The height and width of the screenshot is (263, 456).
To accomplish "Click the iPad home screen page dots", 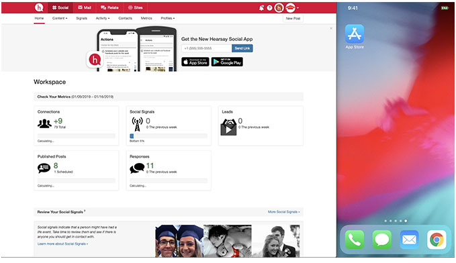I will 396,221.
